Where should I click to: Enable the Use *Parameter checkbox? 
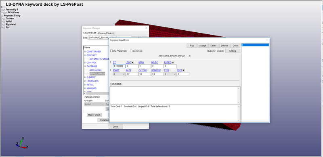point(111,51)
